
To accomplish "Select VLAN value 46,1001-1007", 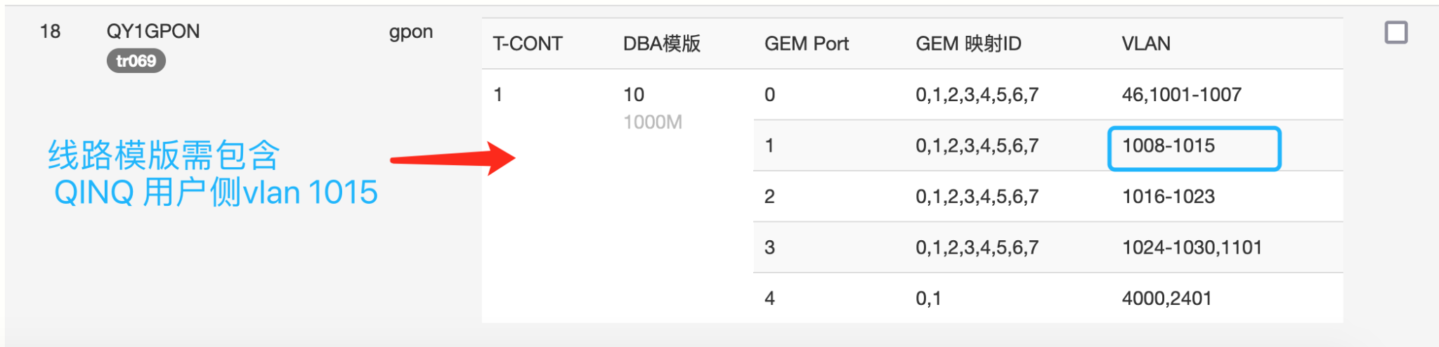I will [1181, 95].
